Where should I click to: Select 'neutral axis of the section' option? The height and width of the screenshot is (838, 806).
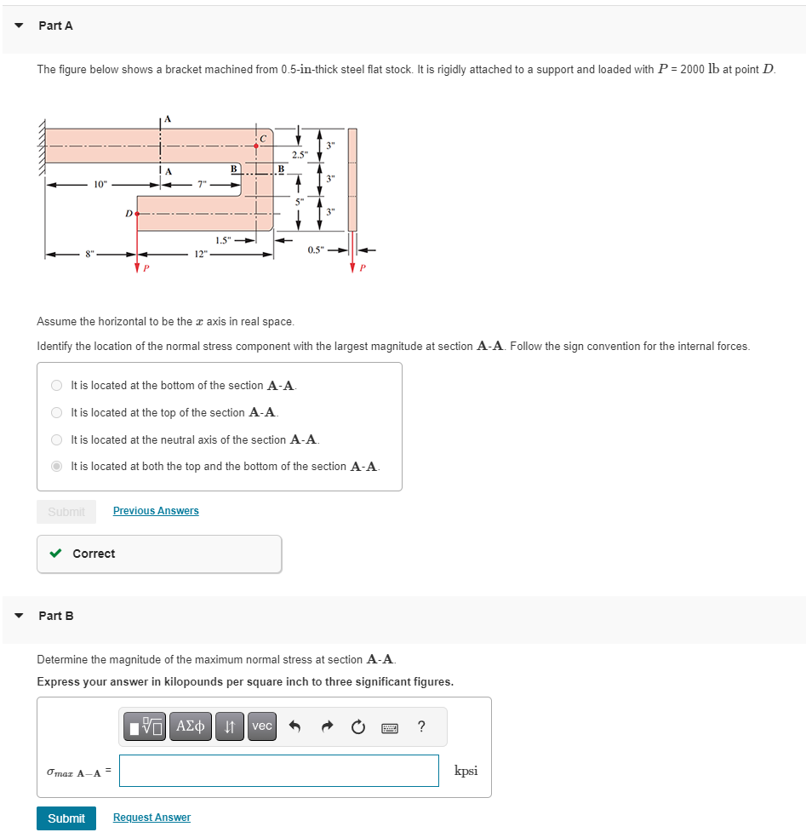click(x=56, y=439)
